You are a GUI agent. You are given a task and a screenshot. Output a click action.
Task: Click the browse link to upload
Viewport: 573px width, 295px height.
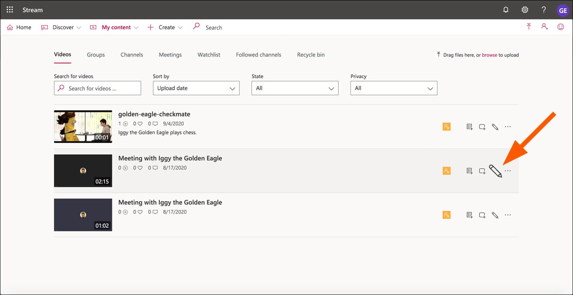(x=489, y=55)
